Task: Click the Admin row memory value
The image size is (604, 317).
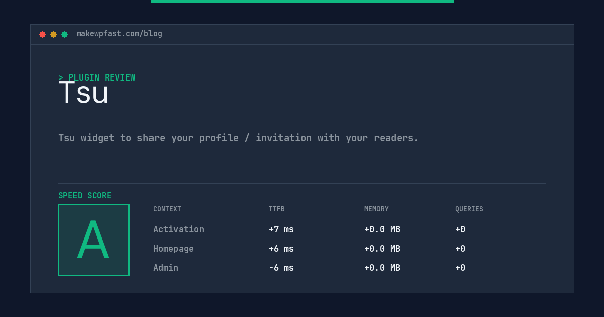Action: 382,268
